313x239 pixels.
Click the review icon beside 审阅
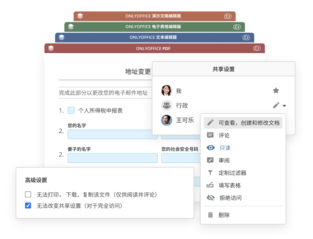(x=210, y=160)
